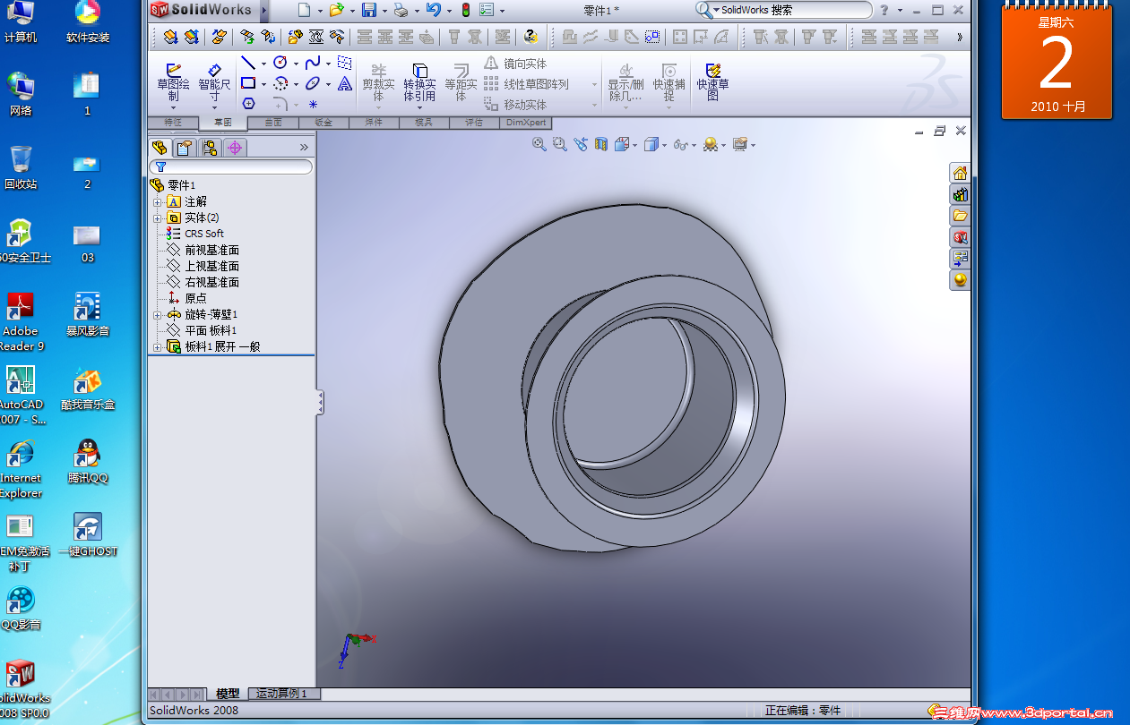Expand the 板料1 展开 一般 feature
The width and height of the screenshot is (1130, 725).
point(157,346)
